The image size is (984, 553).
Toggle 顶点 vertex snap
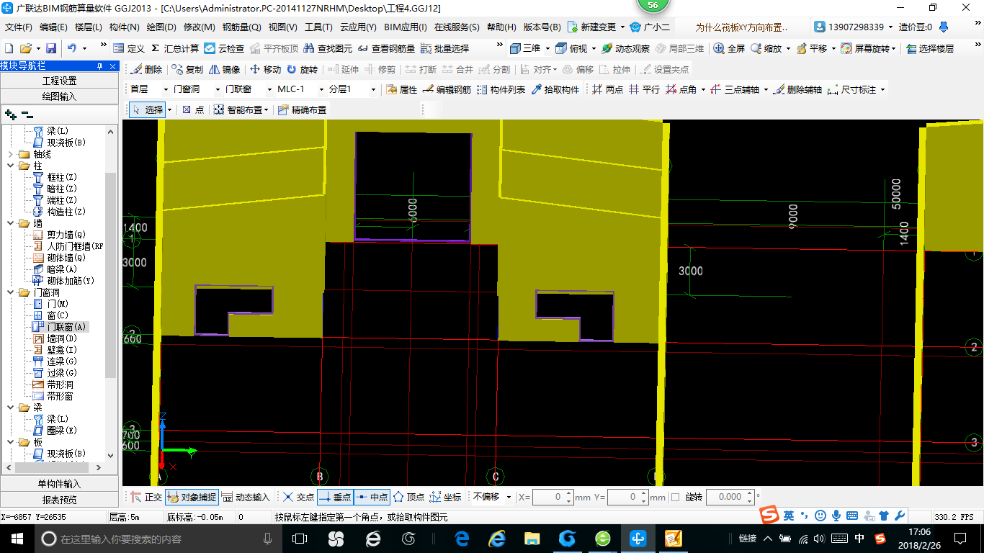coord(408,497)
